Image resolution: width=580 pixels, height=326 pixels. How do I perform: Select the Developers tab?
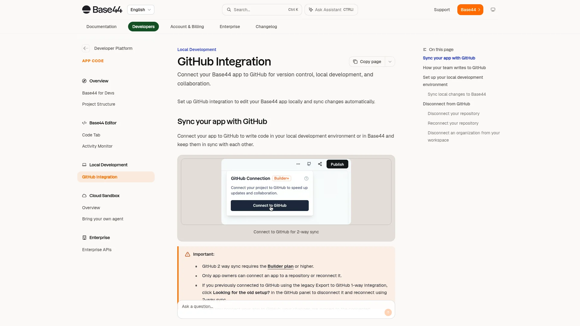coord(143,27)
